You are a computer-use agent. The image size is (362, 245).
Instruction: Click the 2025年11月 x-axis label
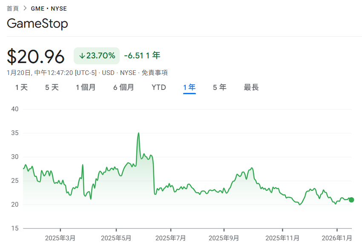pos(282,238)
